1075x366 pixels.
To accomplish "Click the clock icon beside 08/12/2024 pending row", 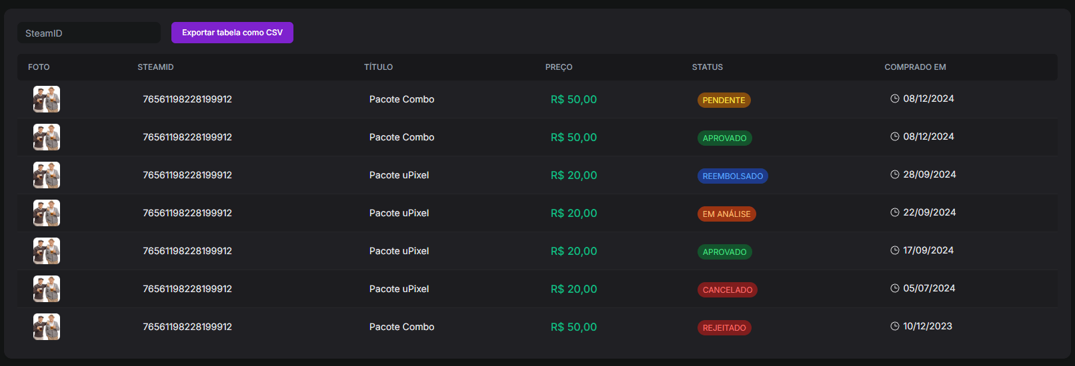I will (x=895, y=98).
